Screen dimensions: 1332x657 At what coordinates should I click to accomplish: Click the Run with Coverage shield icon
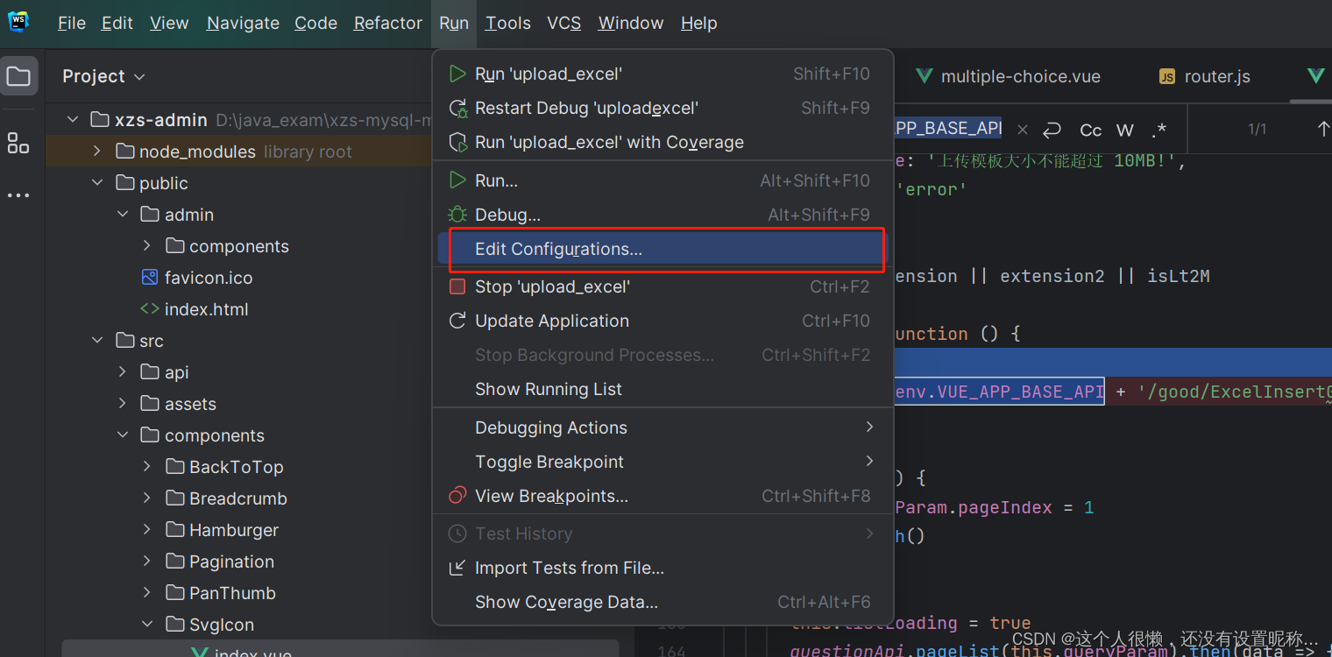pos(457,143)
